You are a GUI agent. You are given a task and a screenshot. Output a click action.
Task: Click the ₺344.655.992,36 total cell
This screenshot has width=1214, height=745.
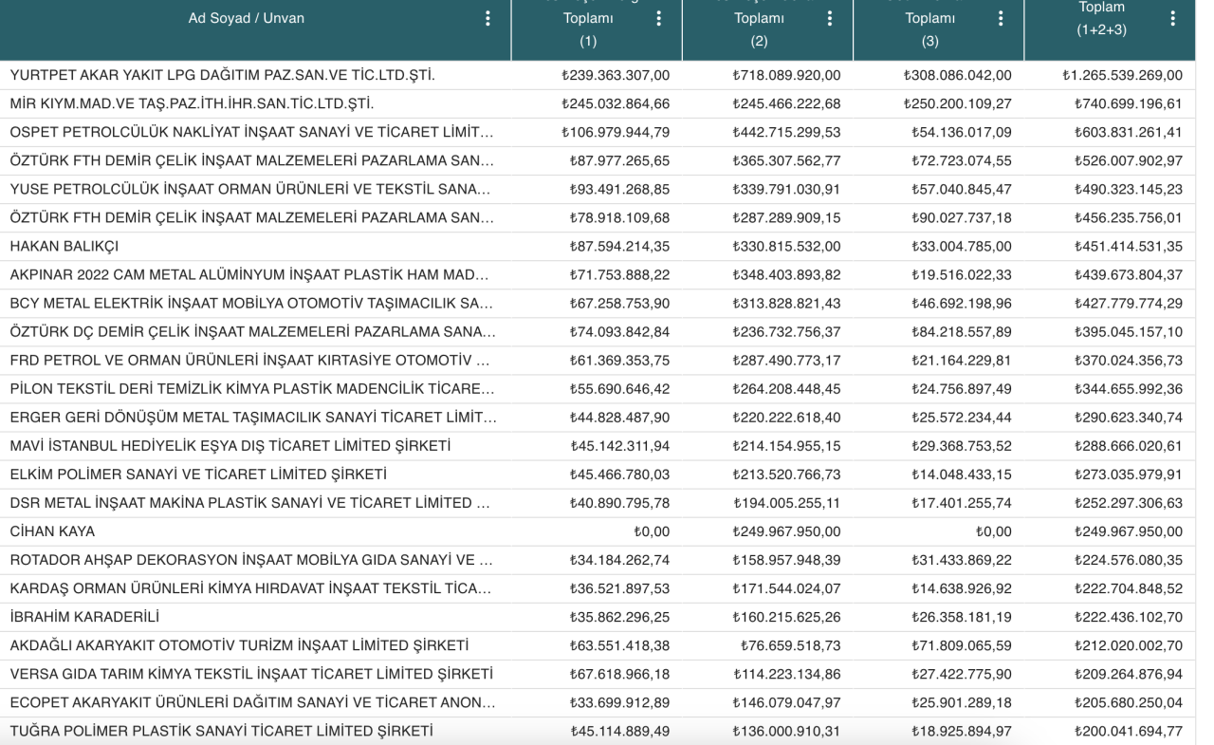pos(1129,391)
